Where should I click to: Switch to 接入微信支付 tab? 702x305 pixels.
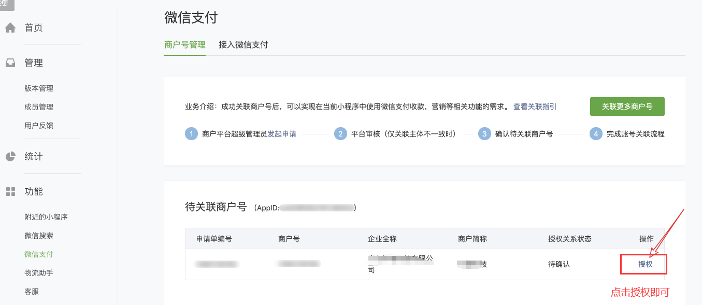(x=243, y=44)
